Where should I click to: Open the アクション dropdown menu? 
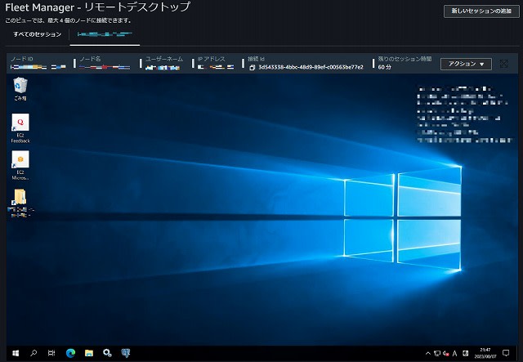pos(466,64)
